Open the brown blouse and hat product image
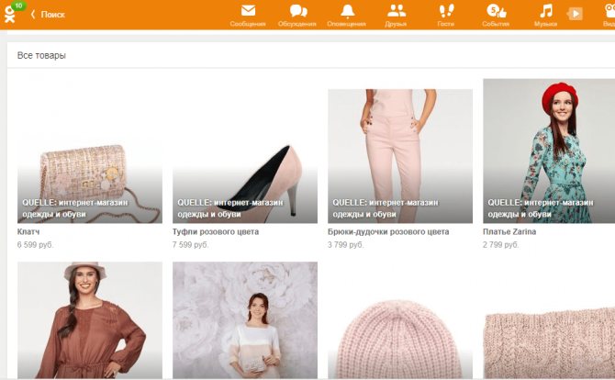615x380 pixels. click(90, 320)
